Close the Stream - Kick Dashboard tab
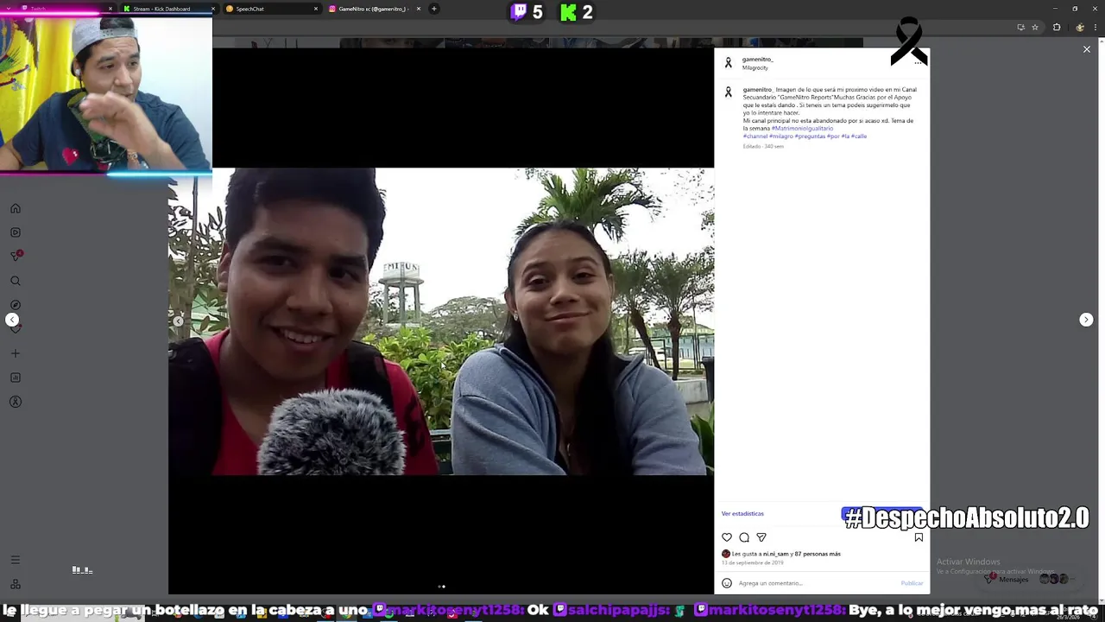This screenshot has width=1105, height=622. coord(213,9)
